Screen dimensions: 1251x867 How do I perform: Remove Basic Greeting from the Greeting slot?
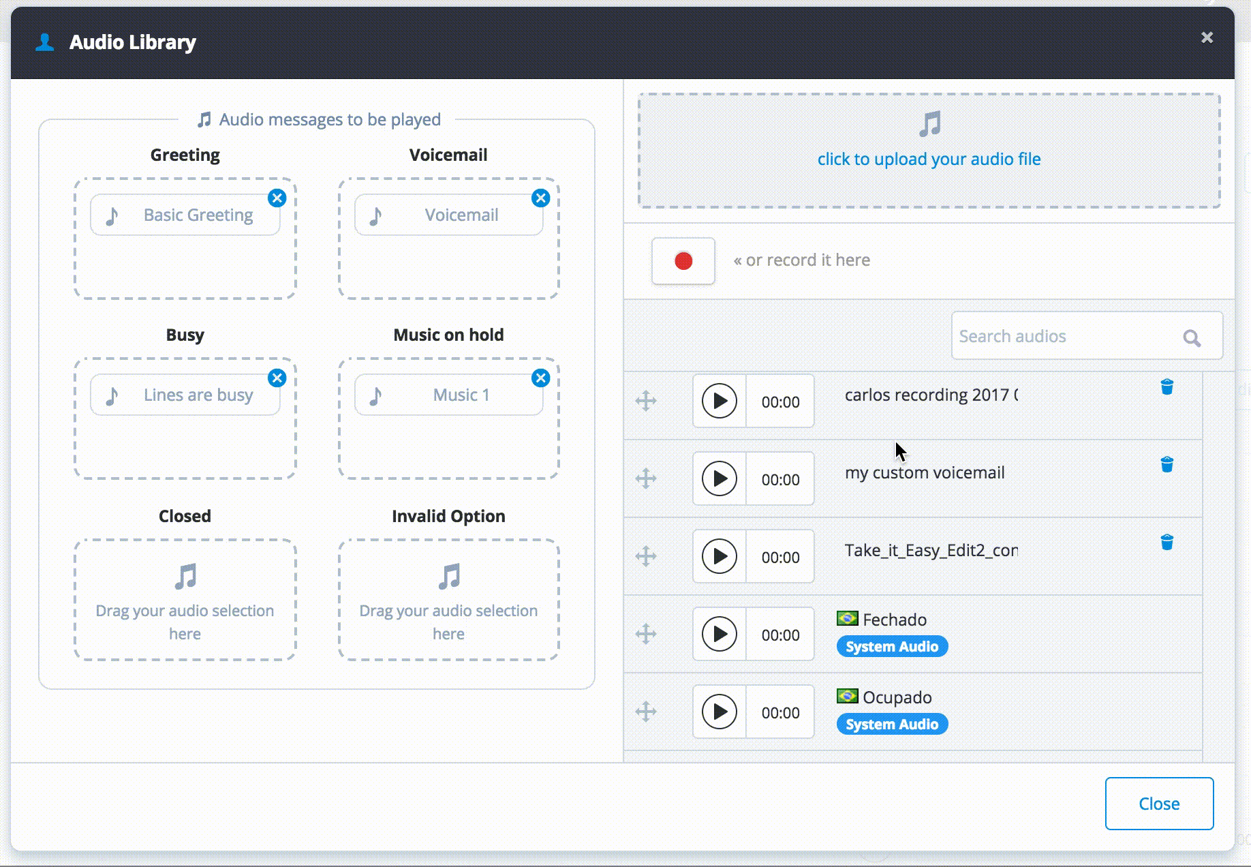(x=277, y=198)
